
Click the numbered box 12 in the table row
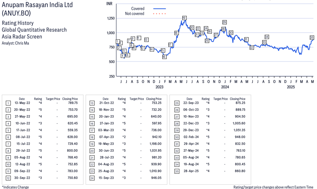point(8,178)
